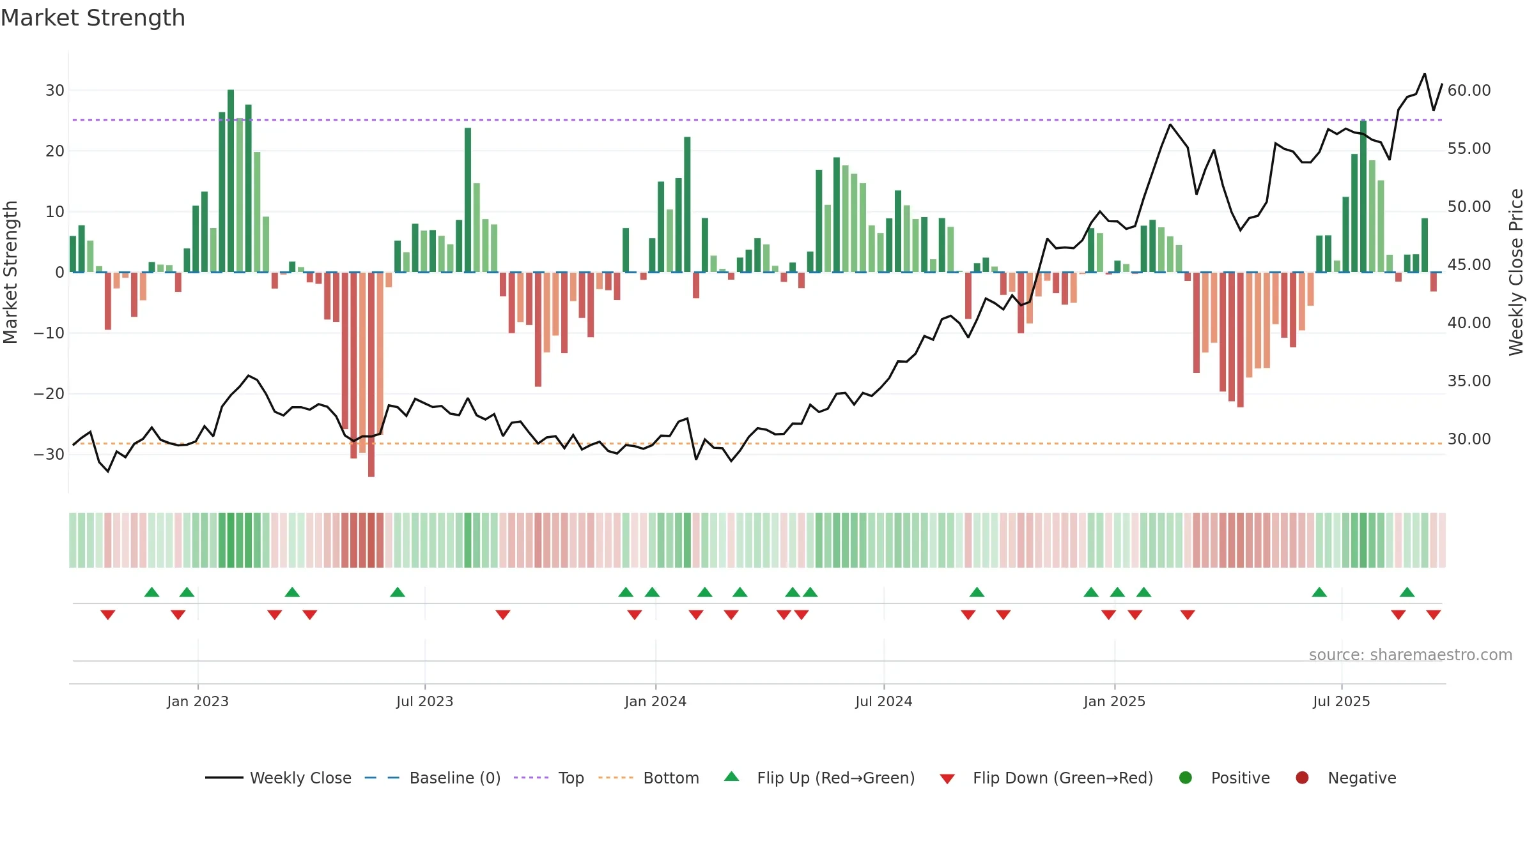Click the flip-up marker just before Jul 2023
The image size is (1534, 862).
click(398, 592)
